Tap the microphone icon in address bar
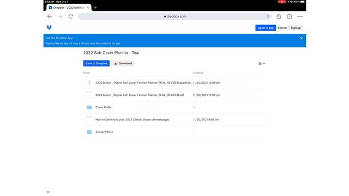This screenshot has width=349, height=196. [268, 16]
